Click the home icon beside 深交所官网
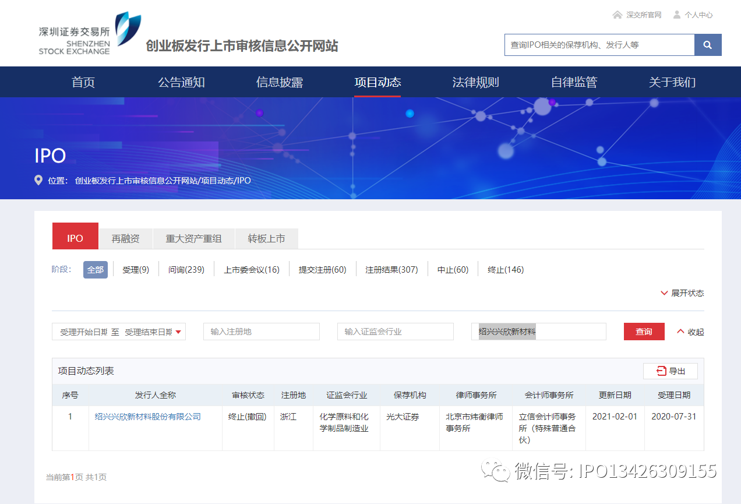 click(x=617, y=15)
